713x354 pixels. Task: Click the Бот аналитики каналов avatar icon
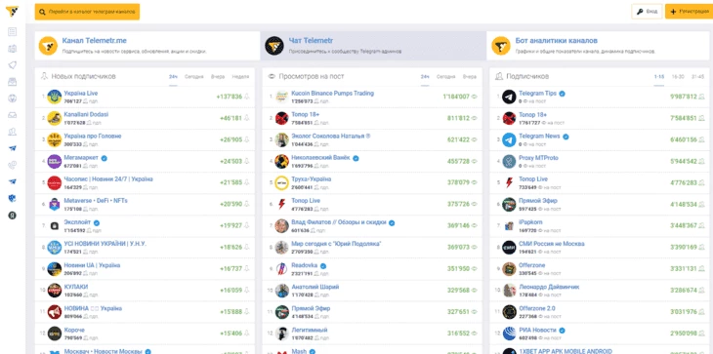click(501, 46)
